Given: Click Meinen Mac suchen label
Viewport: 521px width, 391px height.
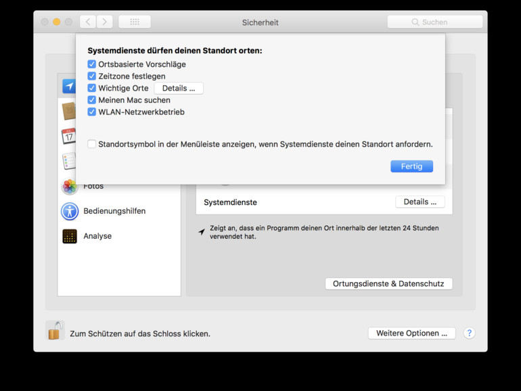Looking at the screenshot, I should pos(134,100).
